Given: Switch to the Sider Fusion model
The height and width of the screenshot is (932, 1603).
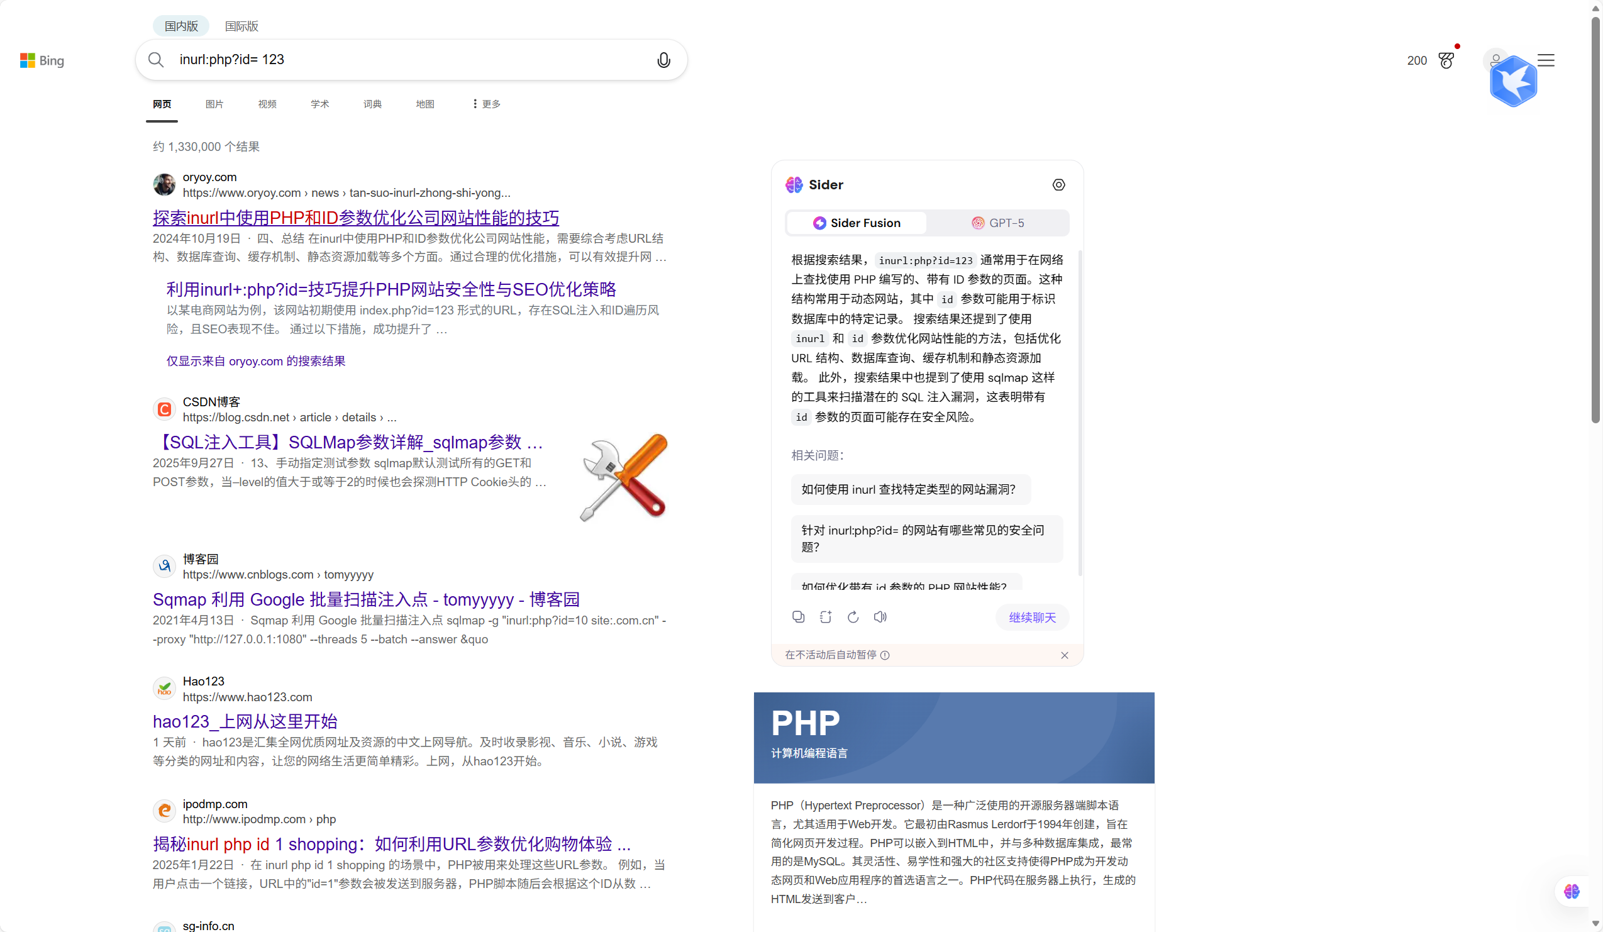Looking at the screenshot, I should click(855, 223).
